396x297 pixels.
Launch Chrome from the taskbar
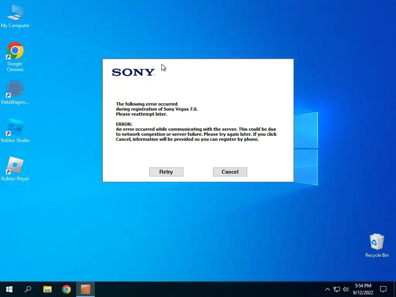67,289
